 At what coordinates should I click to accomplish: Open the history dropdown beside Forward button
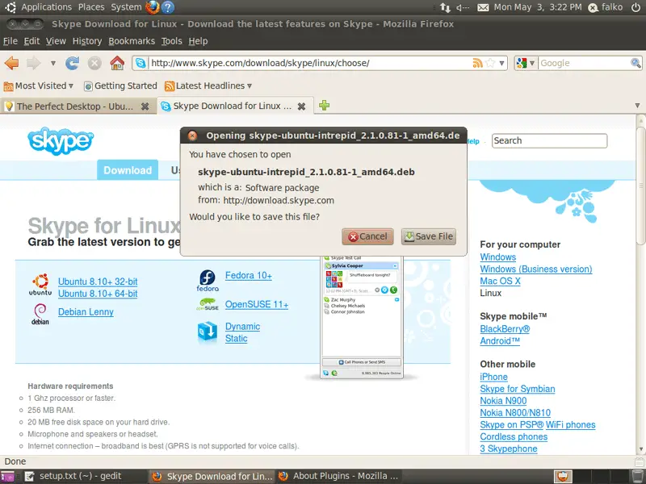click(x=53, y=64)
